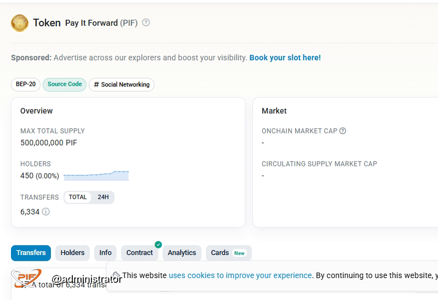This screenshot has width=438, height=300.
Task: Open 'uses cookies to improve your experience' link
Action: 240,275
